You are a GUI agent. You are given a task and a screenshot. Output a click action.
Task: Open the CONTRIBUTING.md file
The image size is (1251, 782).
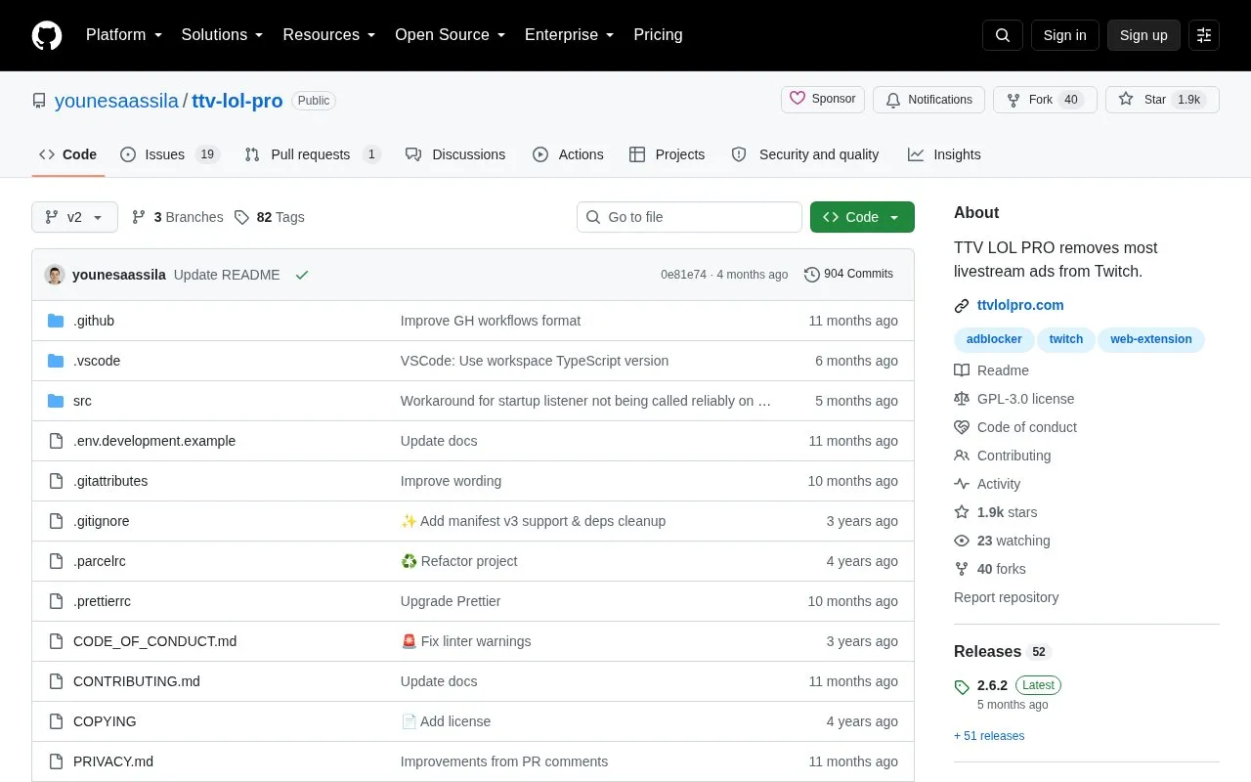click(x=137, y=681)
